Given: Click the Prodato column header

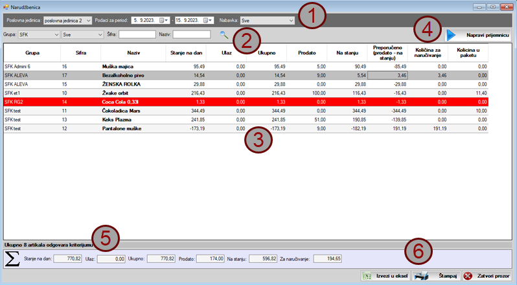Looking at the screenshot, I should click(x=307, y=52).
